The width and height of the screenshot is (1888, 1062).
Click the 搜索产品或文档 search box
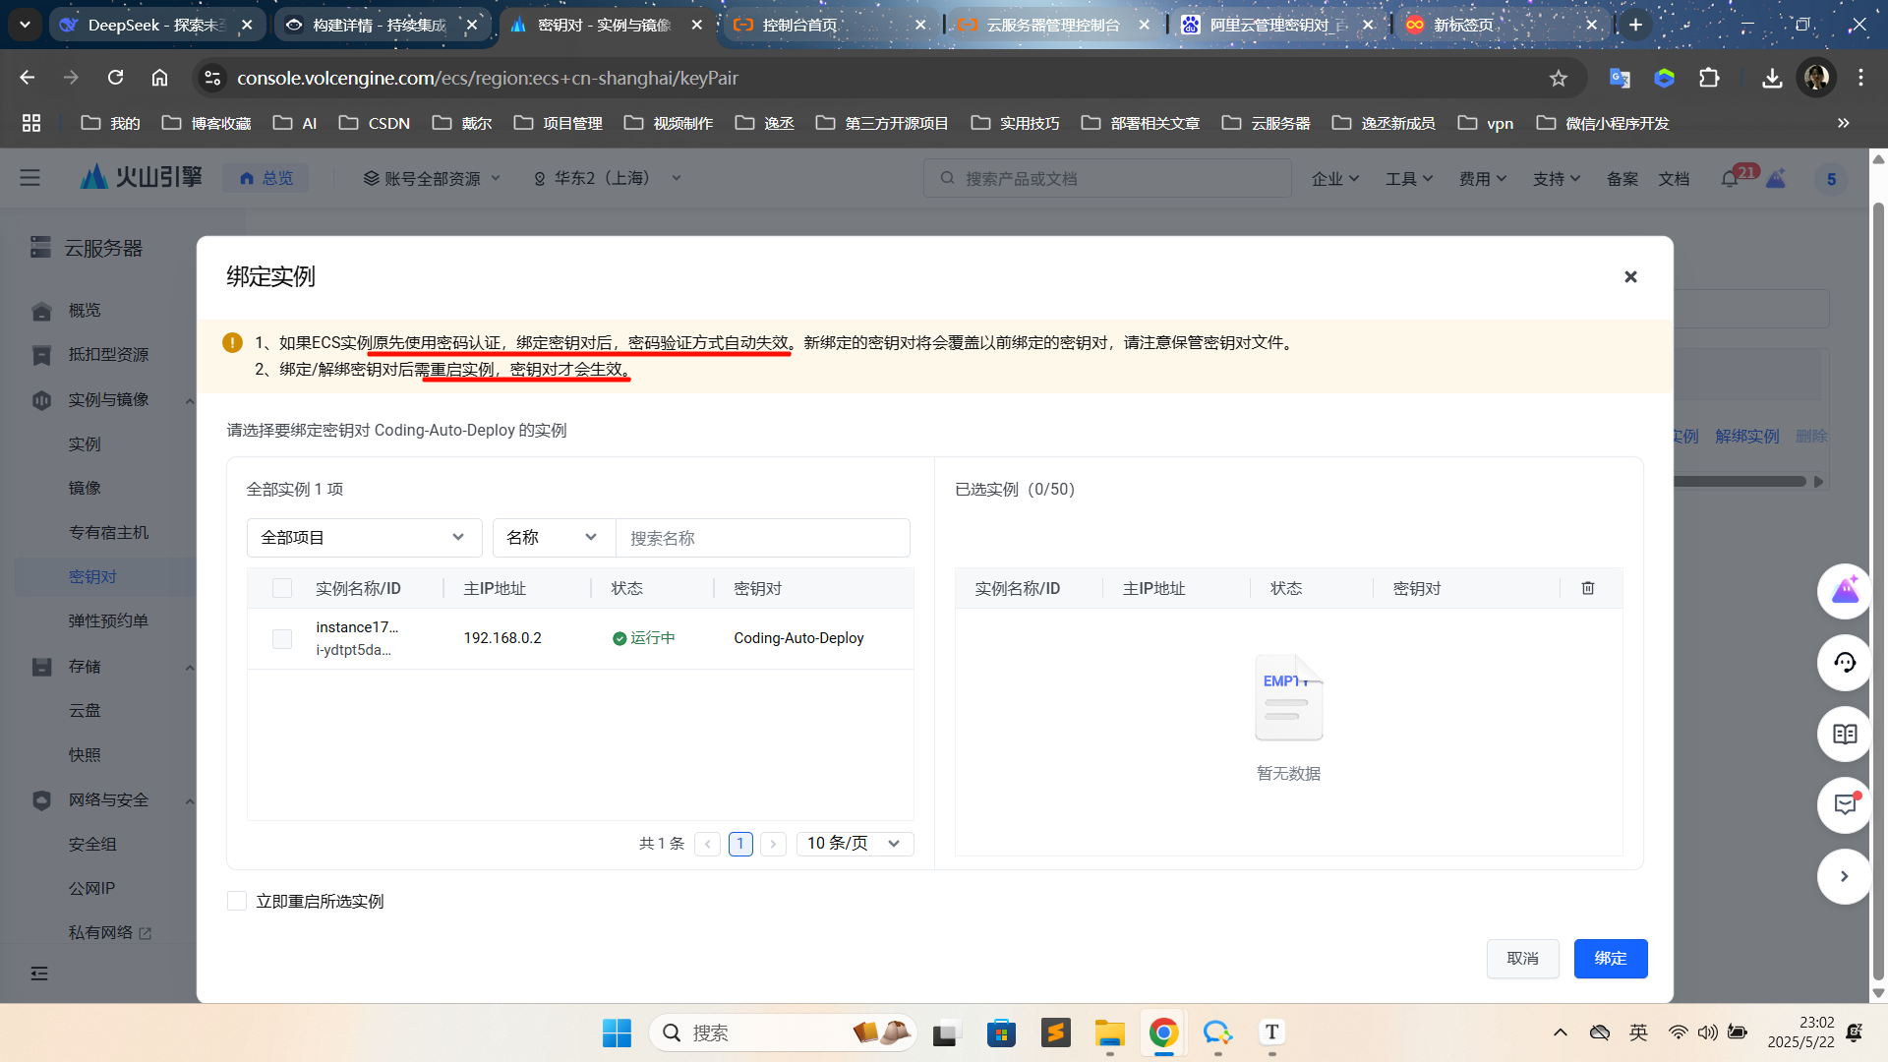pos(1107,178)
